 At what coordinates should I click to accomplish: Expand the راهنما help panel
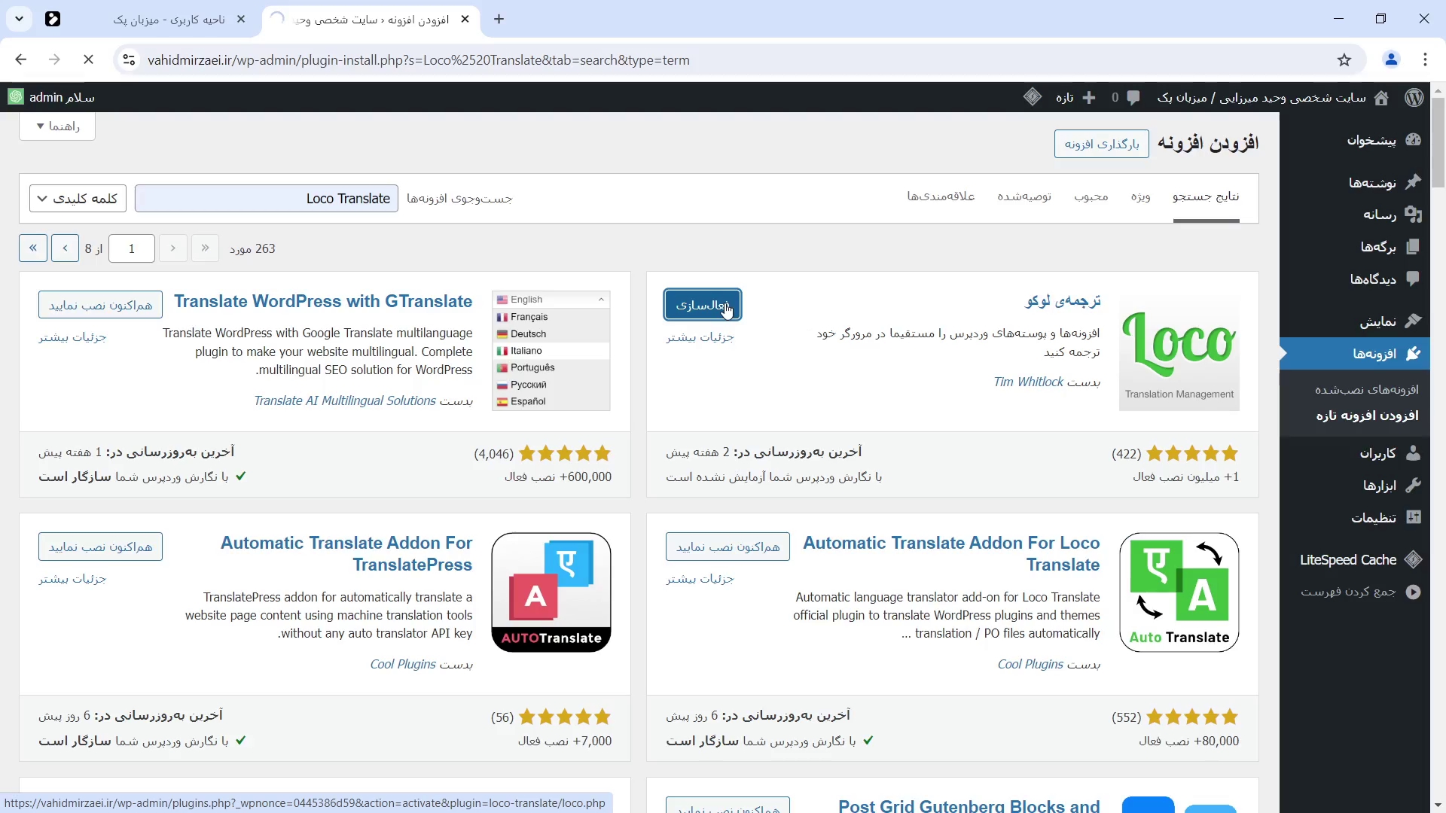[57, 126]
